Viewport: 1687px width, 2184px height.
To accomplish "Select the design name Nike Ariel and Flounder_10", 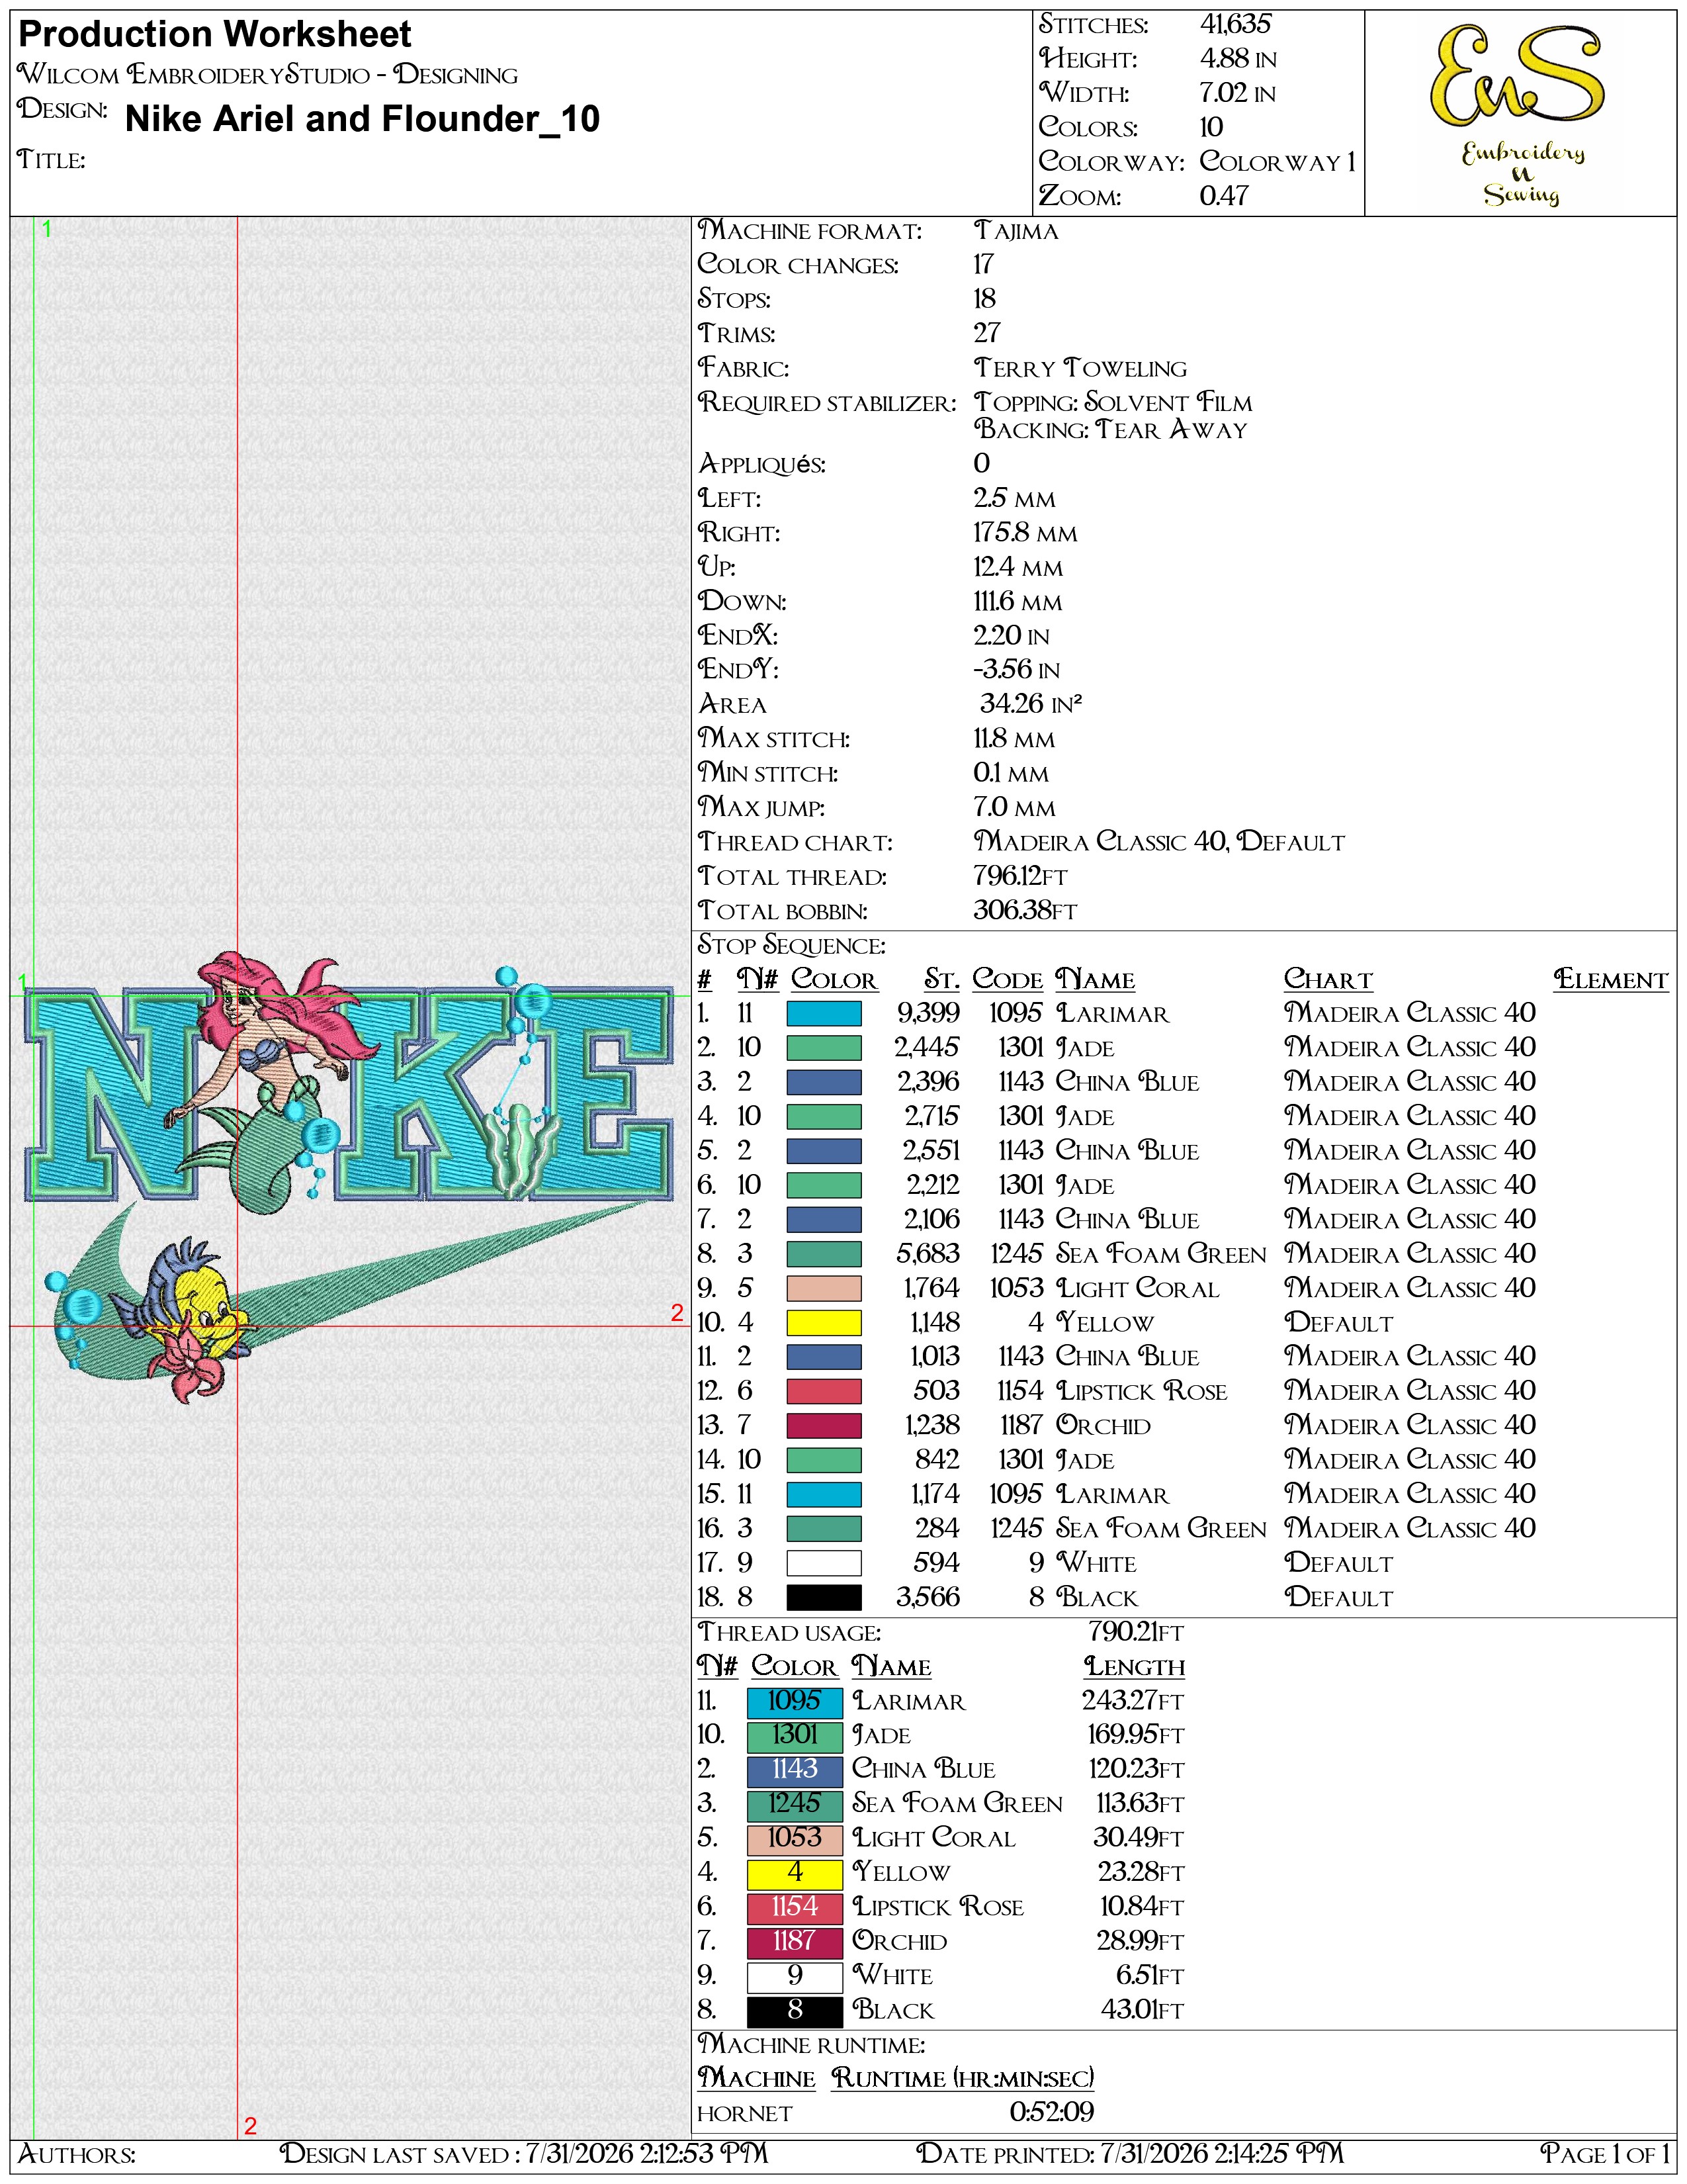I will click(362, 119).
